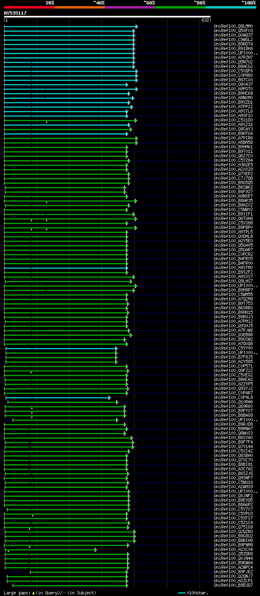The width and height of the screenshot is (260, 596).
Task: Open hit UniRef100_Q0WQ37
Action: click(x=233, y=35)
